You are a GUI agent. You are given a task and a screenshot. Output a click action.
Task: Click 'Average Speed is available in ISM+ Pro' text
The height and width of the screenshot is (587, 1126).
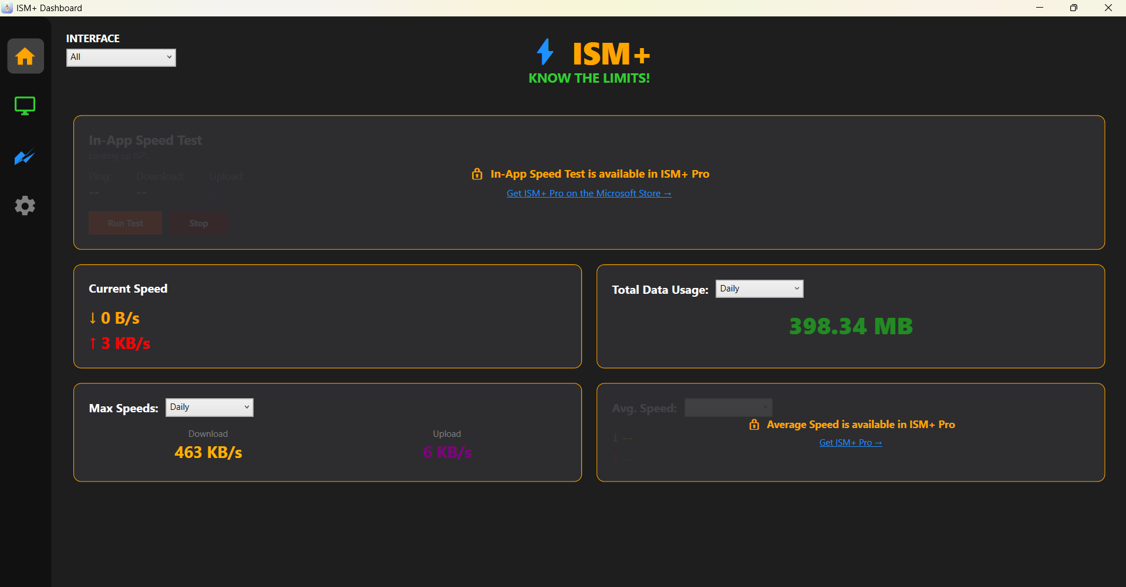(861, 425)
